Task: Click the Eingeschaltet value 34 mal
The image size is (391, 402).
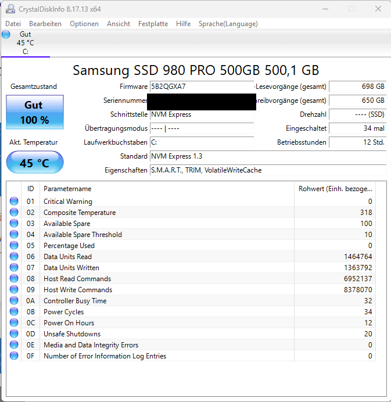Action: [x=357, y=128]
